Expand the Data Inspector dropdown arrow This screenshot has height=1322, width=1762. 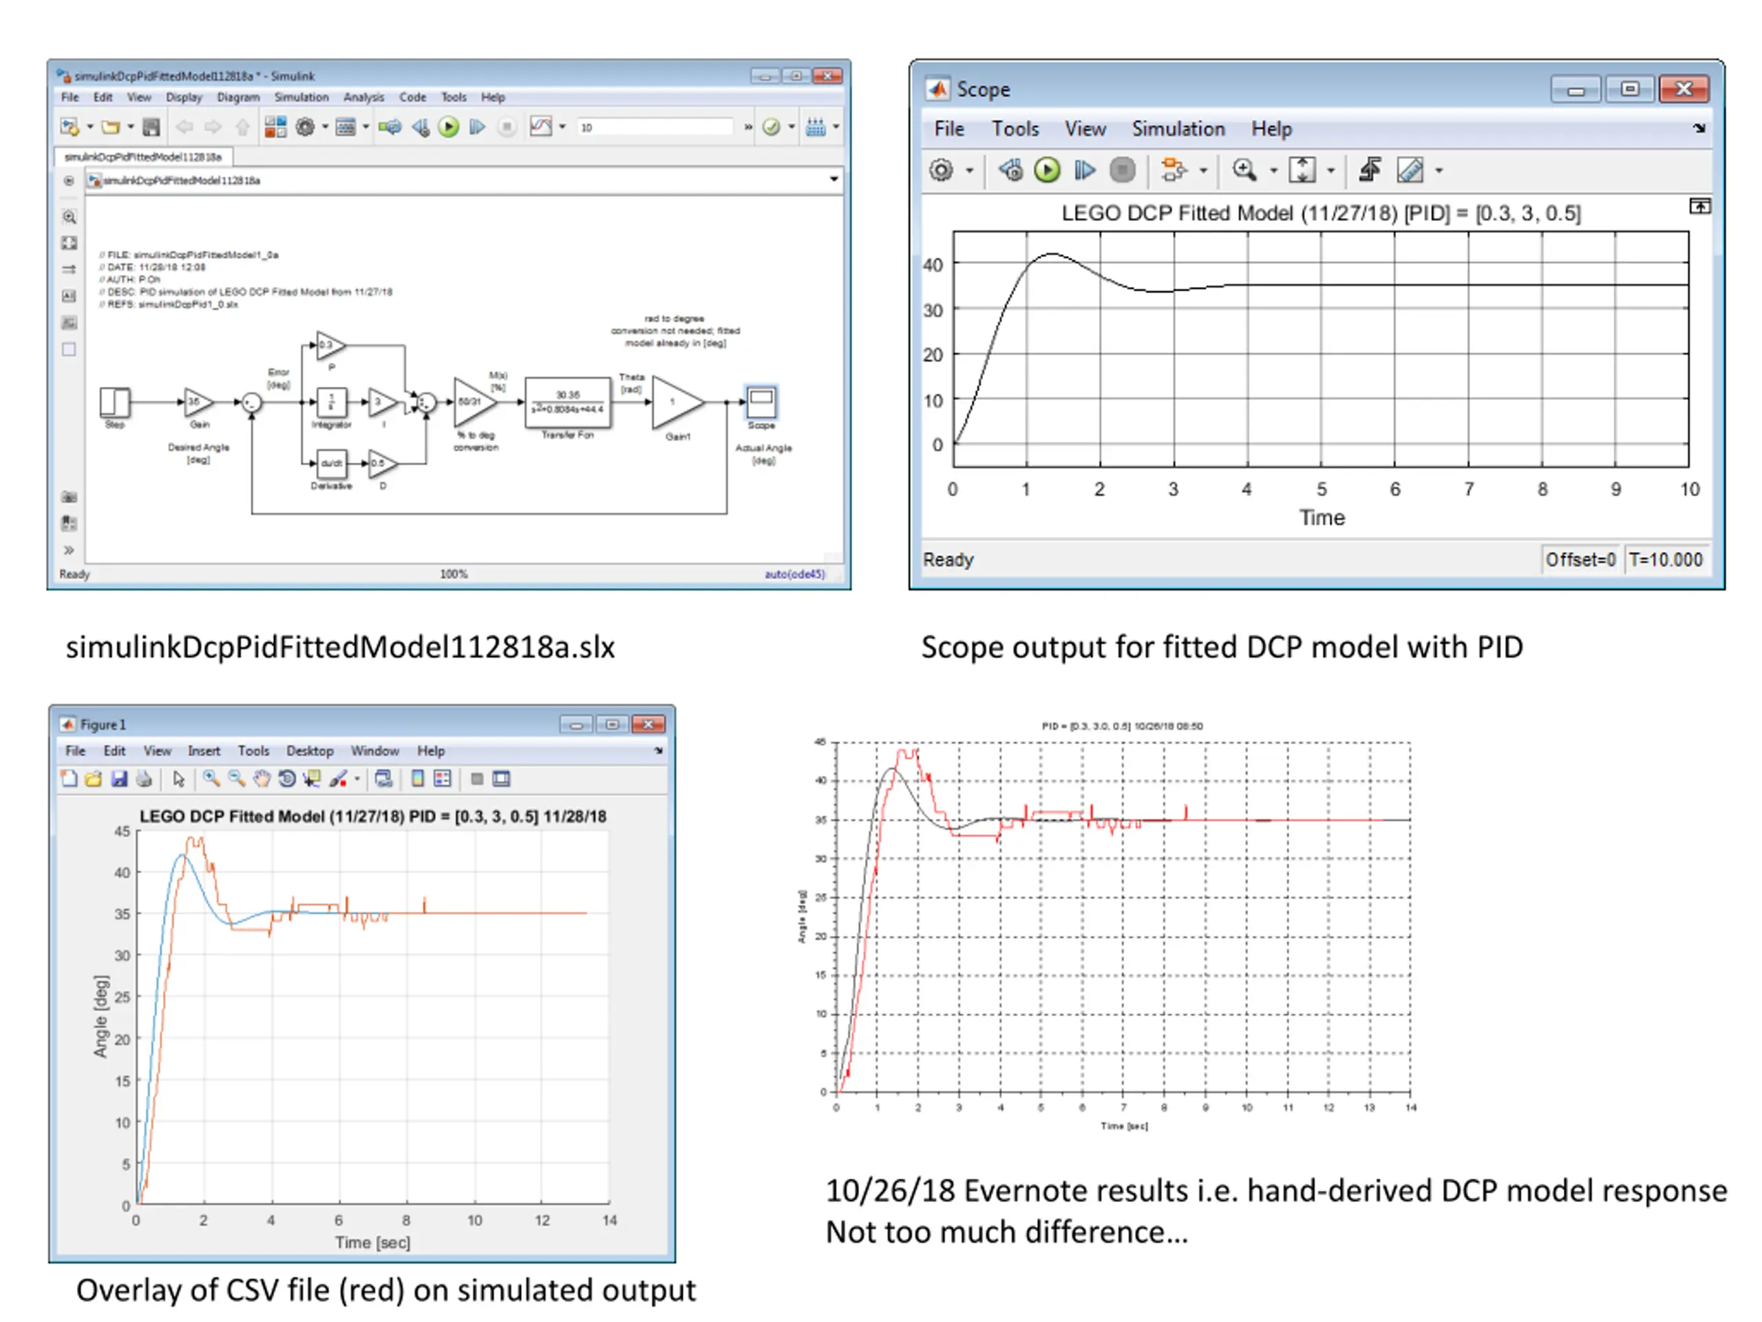click(562, 127)
